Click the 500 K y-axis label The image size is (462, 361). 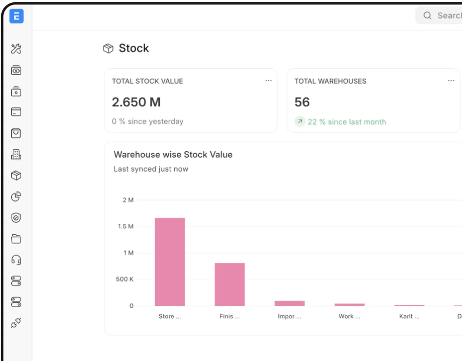point(124,279)
